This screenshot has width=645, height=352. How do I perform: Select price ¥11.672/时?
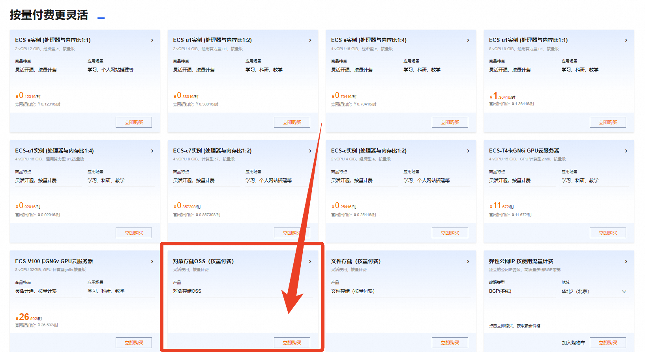(501, 206)
